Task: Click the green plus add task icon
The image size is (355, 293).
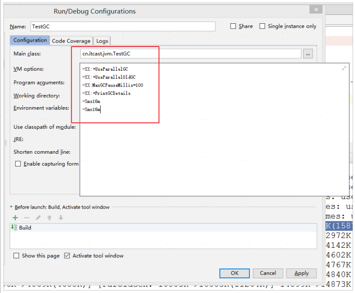Action: click(15, 218)
